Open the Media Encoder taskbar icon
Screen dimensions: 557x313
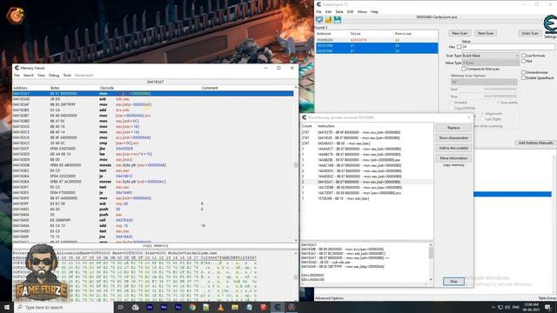point(164,307)
